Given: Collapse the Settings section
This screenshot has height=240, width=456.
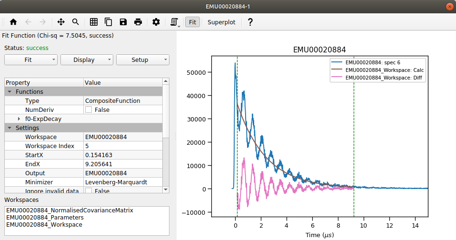Looking at the screenshot, I should click(10, 128).
